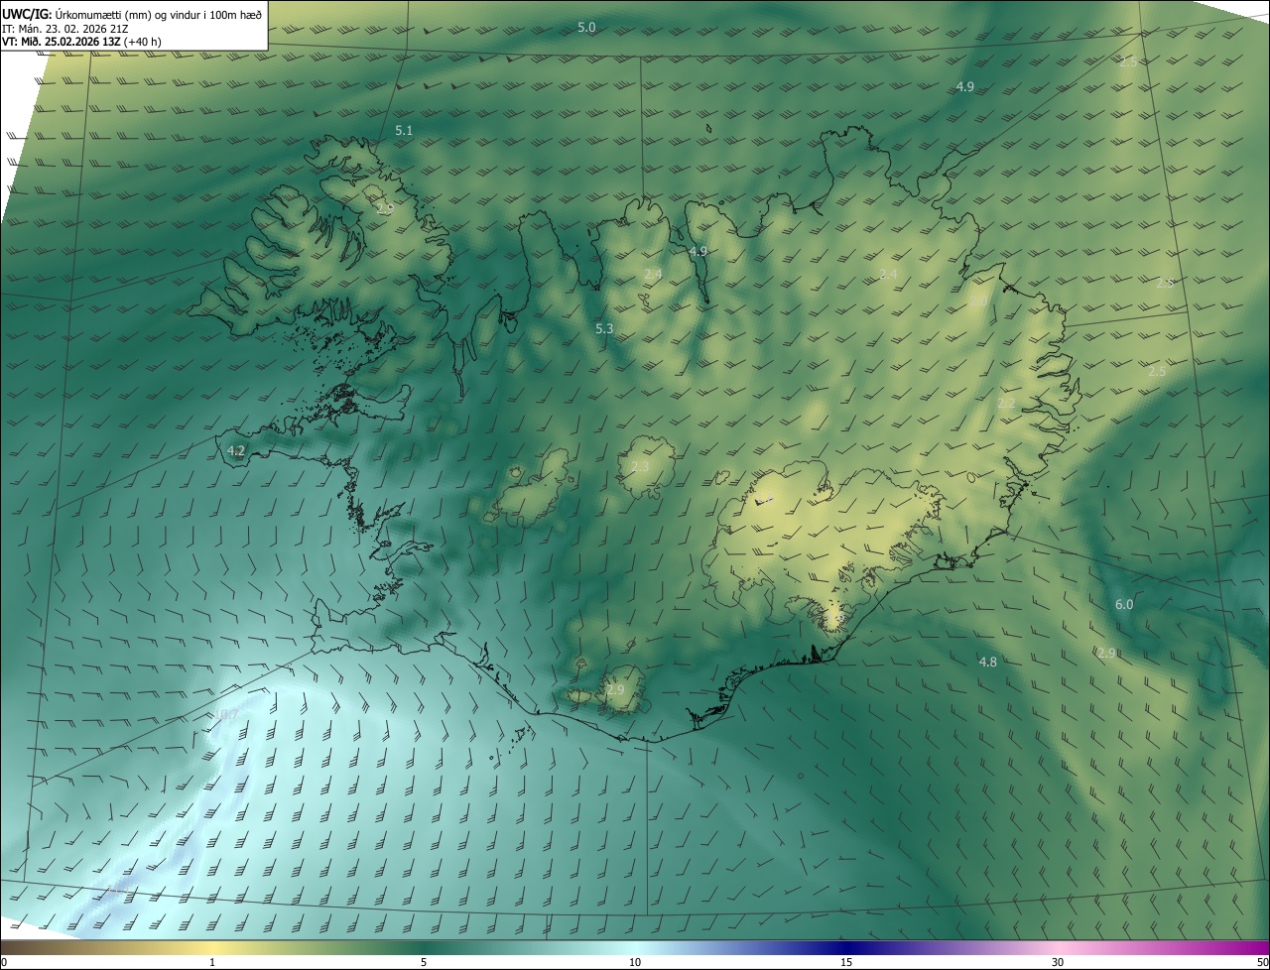Click the title line 'UWC/IG: Úrkomumætti (mm) og vindur'
1270x970 pixels.
(x=132, y=14)
